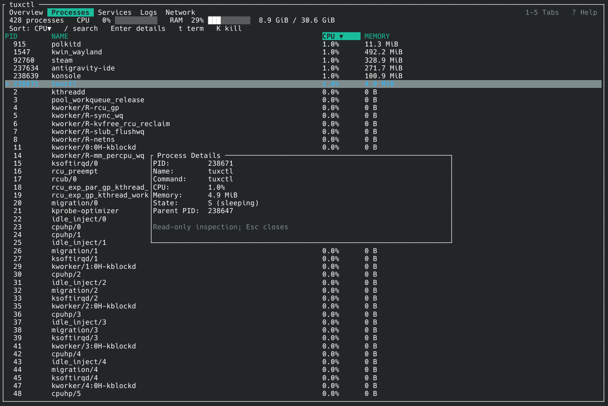Image resolution: width=608 pixels, height=406 pixels.
Task: Open the ? Help hint
Action: 585,12
